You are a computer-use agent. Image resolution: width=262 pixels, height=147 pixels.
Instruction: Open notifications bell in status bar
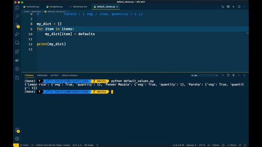[x=245, y=145]
